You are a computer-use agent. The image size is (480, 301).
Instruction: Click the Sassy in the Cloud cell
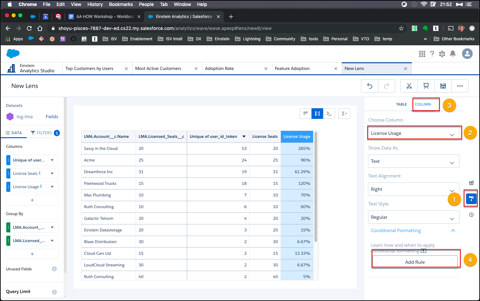coord(108,149)
